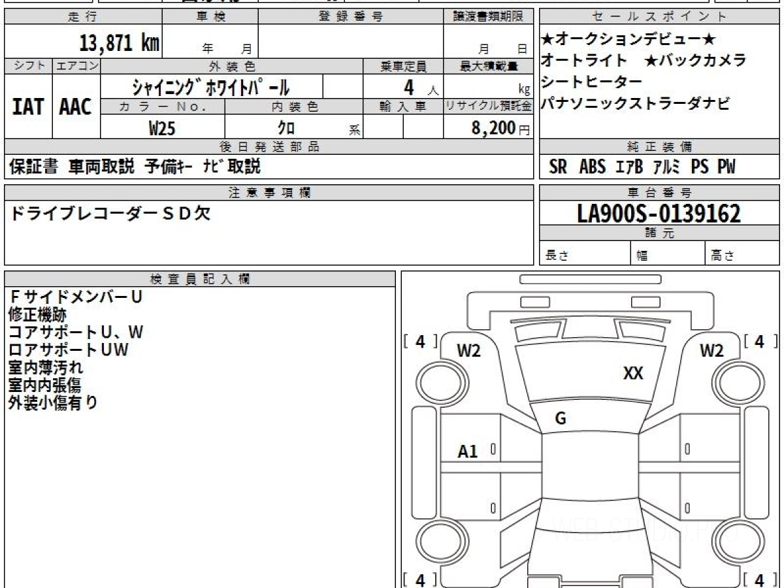Select interior color クロ
This screenshot has height=588, width=784.
pos(286,128)
